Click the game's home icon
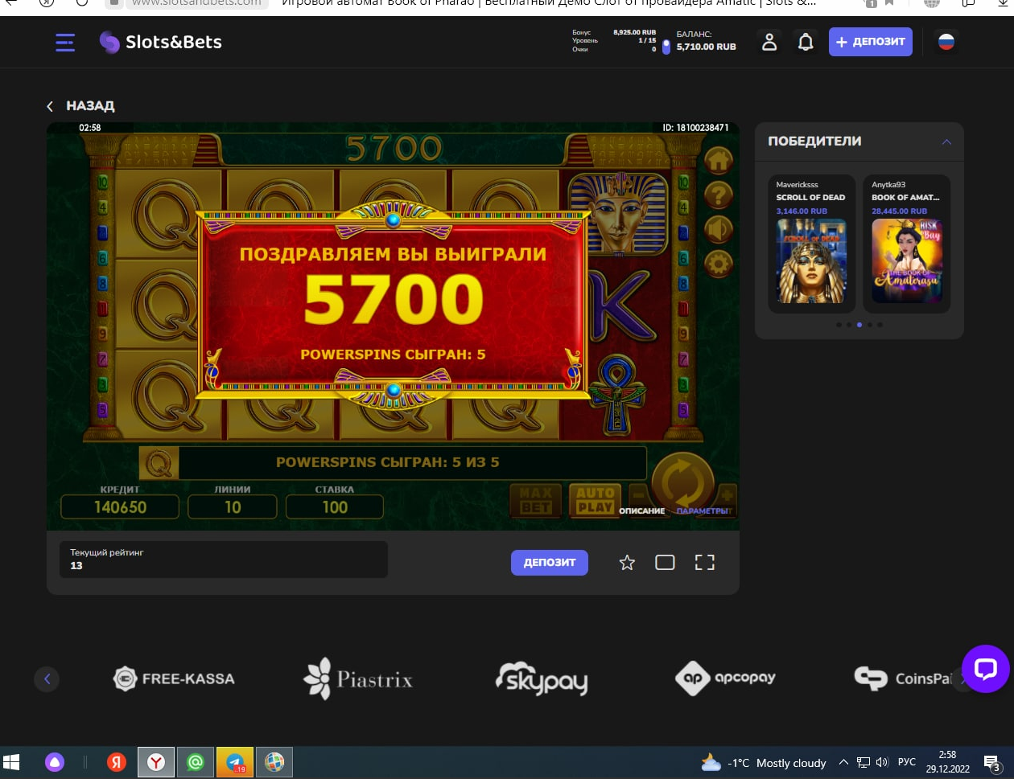 pyautogui.click(x=718, y=161)
